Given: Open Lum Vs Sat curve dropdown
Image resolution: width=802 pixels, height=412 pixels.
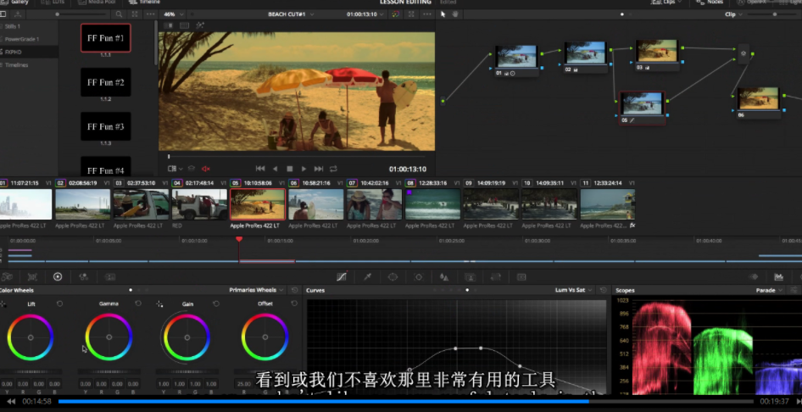Looking at the screenshot, I should tap(573, 290).
